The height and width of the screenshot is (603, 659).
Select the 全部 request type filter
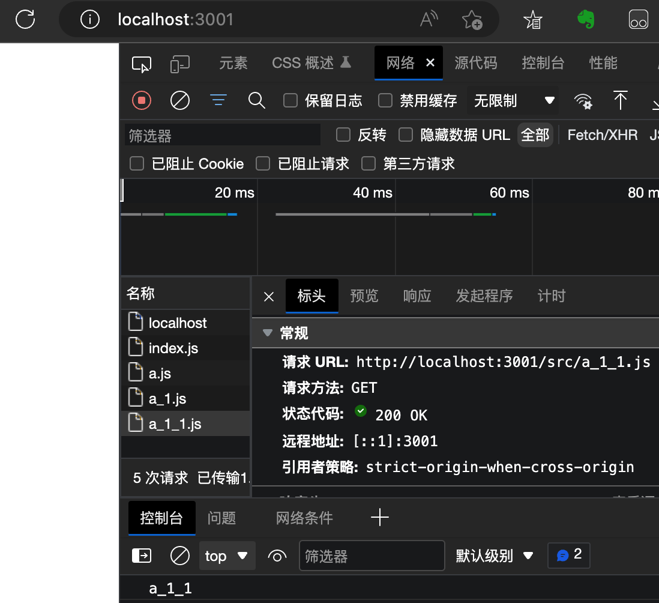tap(535, 135)
